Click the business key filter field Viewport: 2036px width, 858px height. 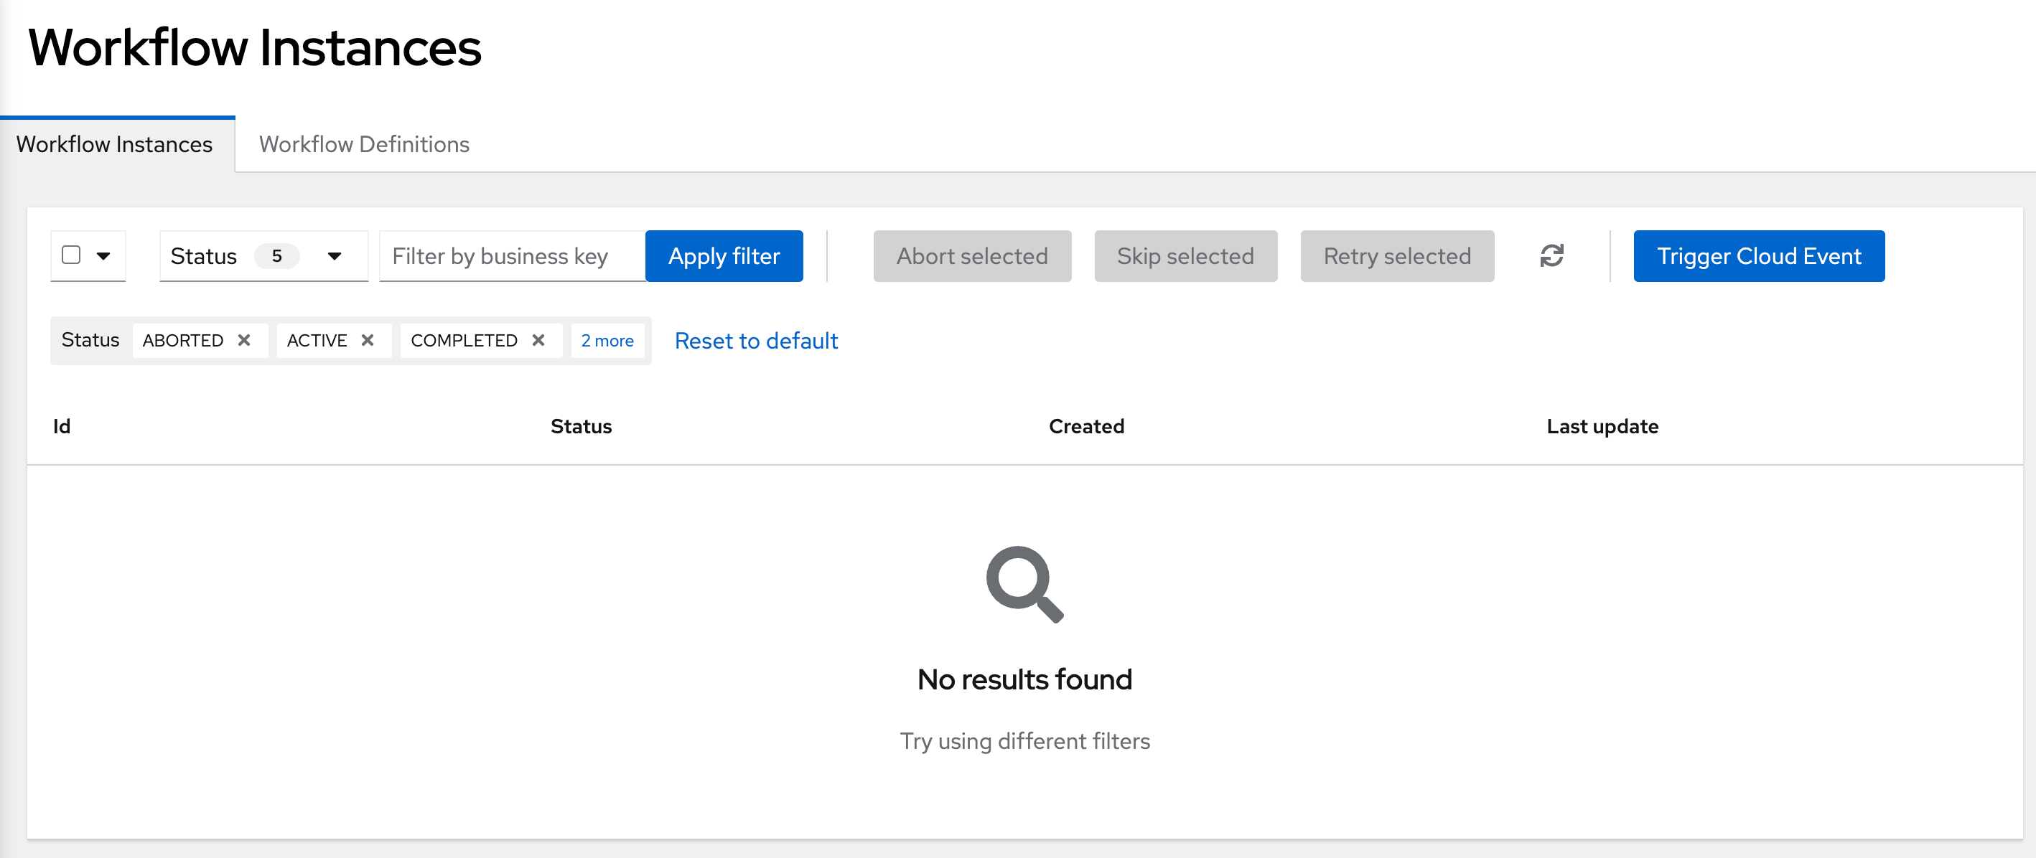point(510,256)
